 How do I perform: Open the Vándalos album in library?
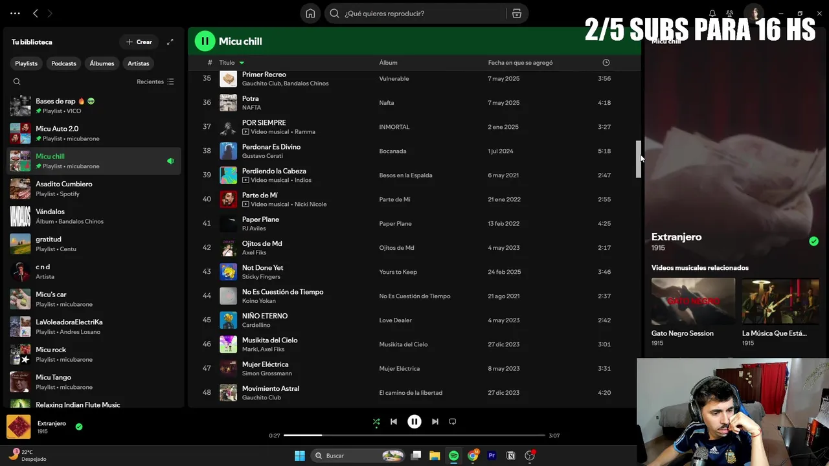click(x=95, y=216)
